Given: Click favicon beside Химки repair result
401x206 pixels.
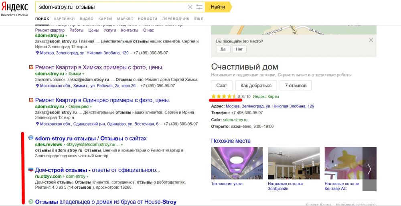Looking at the screenshot, I should (31, 67).
